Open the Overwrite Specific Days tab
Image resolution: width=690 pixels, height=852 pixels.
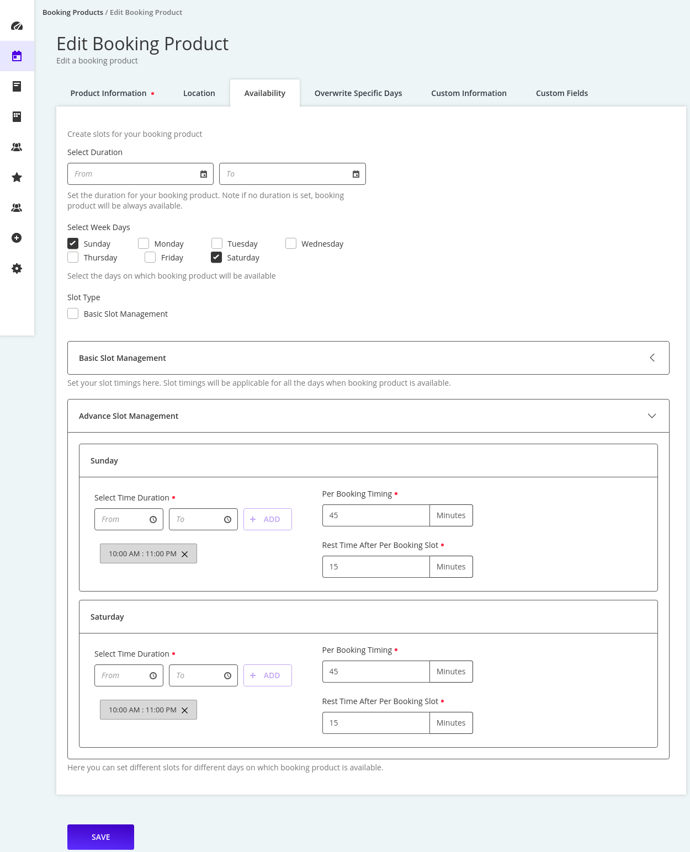[358, 93]
